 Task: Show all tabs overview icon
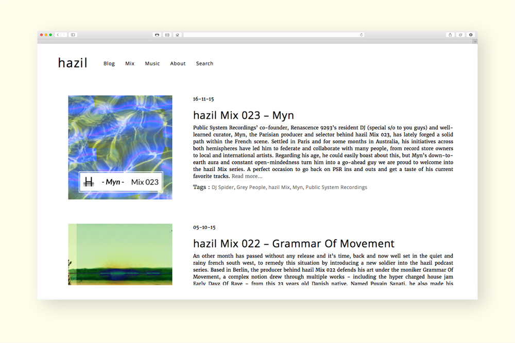pyautogui.click(x=460, y=35)
